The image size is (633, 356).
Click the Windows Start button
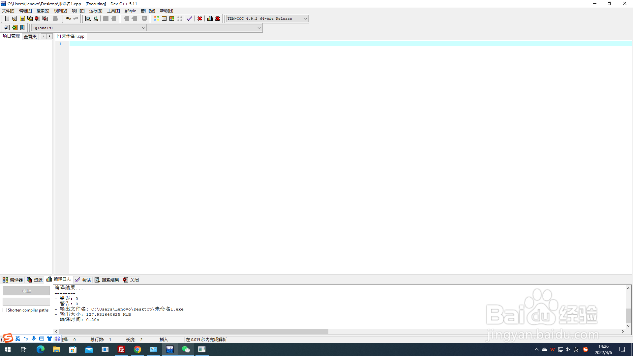(8, 349)
